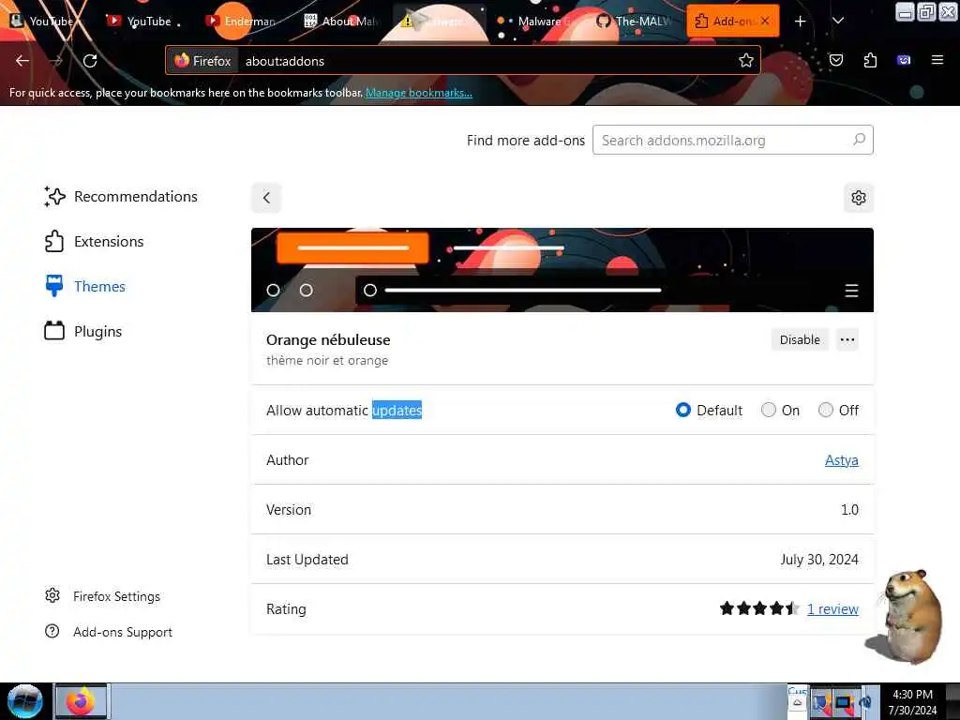Select Extensions label in sidebar

coord(109,241)
